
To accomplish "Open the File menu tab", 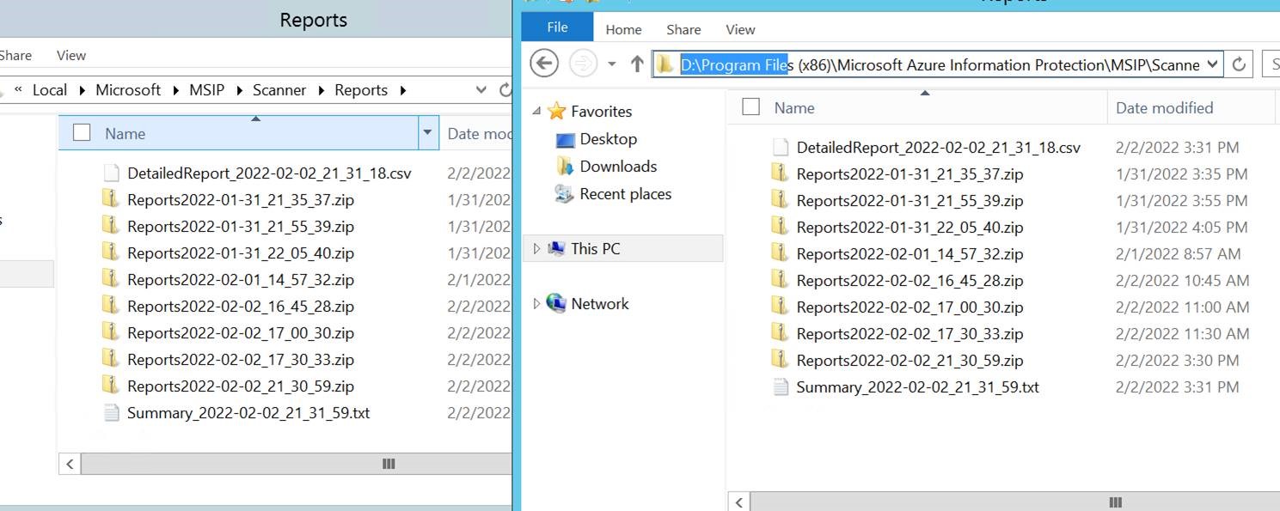I will coord(556,27).
